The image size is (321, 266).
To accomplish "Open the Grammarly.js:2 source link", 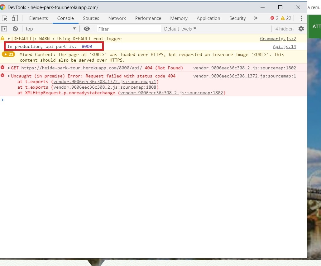I will tap(278, 39).
